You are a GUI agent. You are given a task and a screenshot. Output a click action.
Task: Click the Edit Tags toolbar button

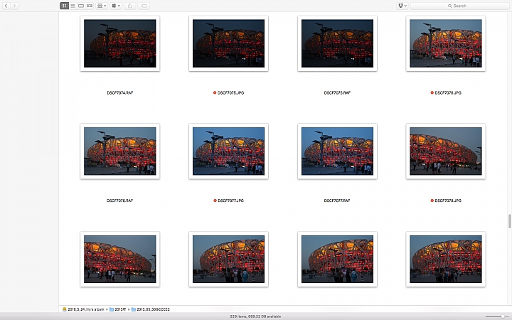pyautogui.click(x=144, y=6)
